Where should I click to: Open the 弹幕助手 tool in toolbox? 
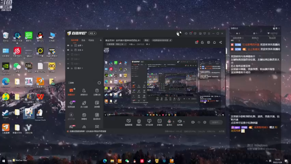click(x=71, y=92)
